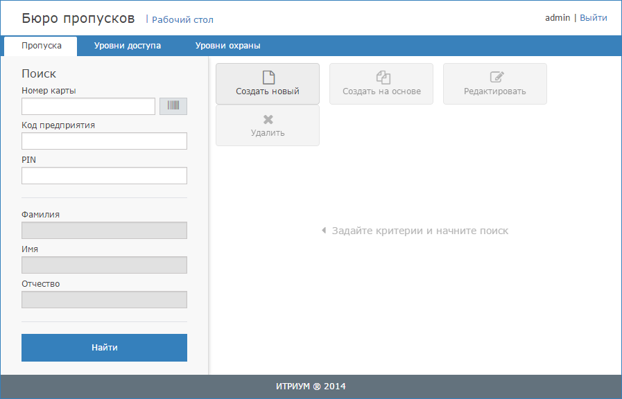This screenshot has width=622, height=399.
Task: Click the pencil icon for Редактировать
Action: [495, 77]
